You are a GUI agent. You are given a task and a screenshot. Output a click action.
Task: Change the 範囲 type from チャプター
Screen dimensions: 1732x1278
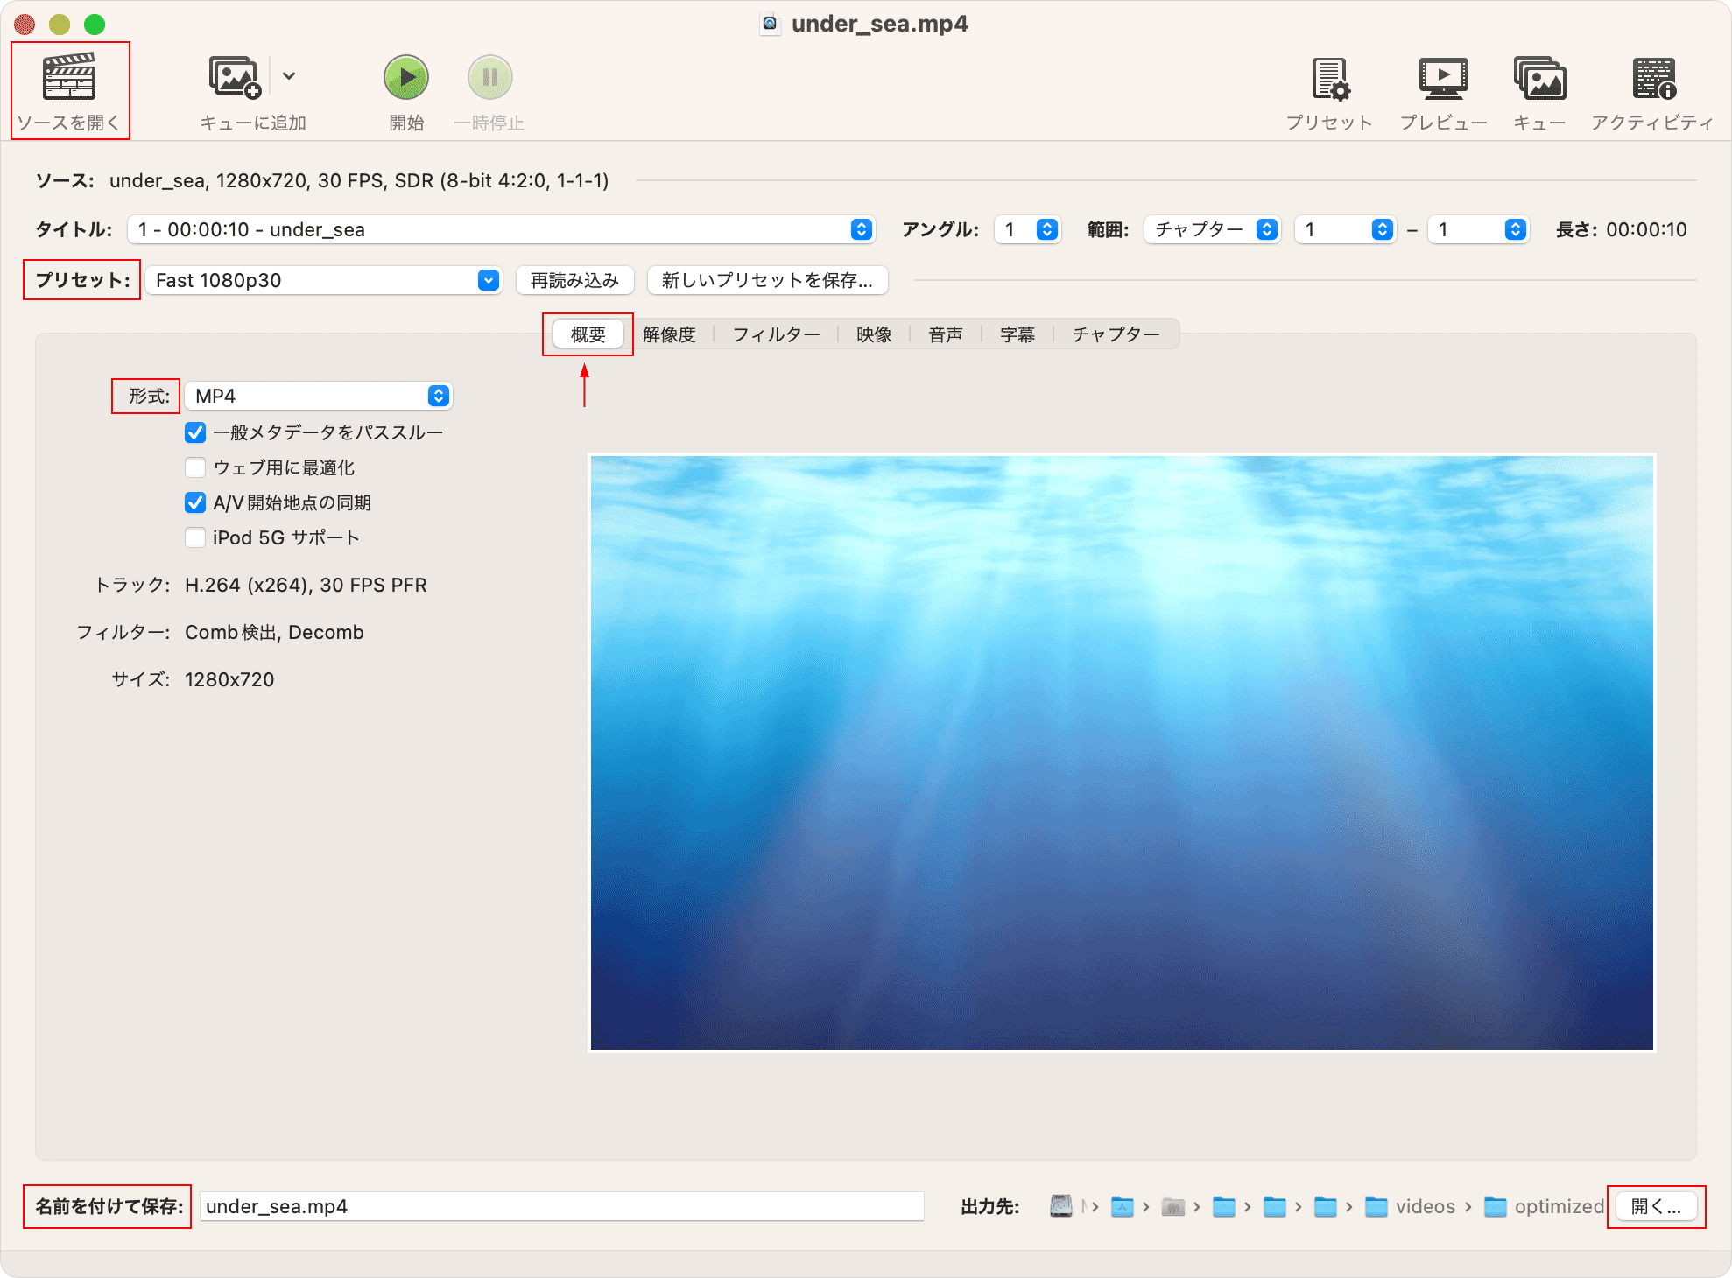click(1213, 229)
